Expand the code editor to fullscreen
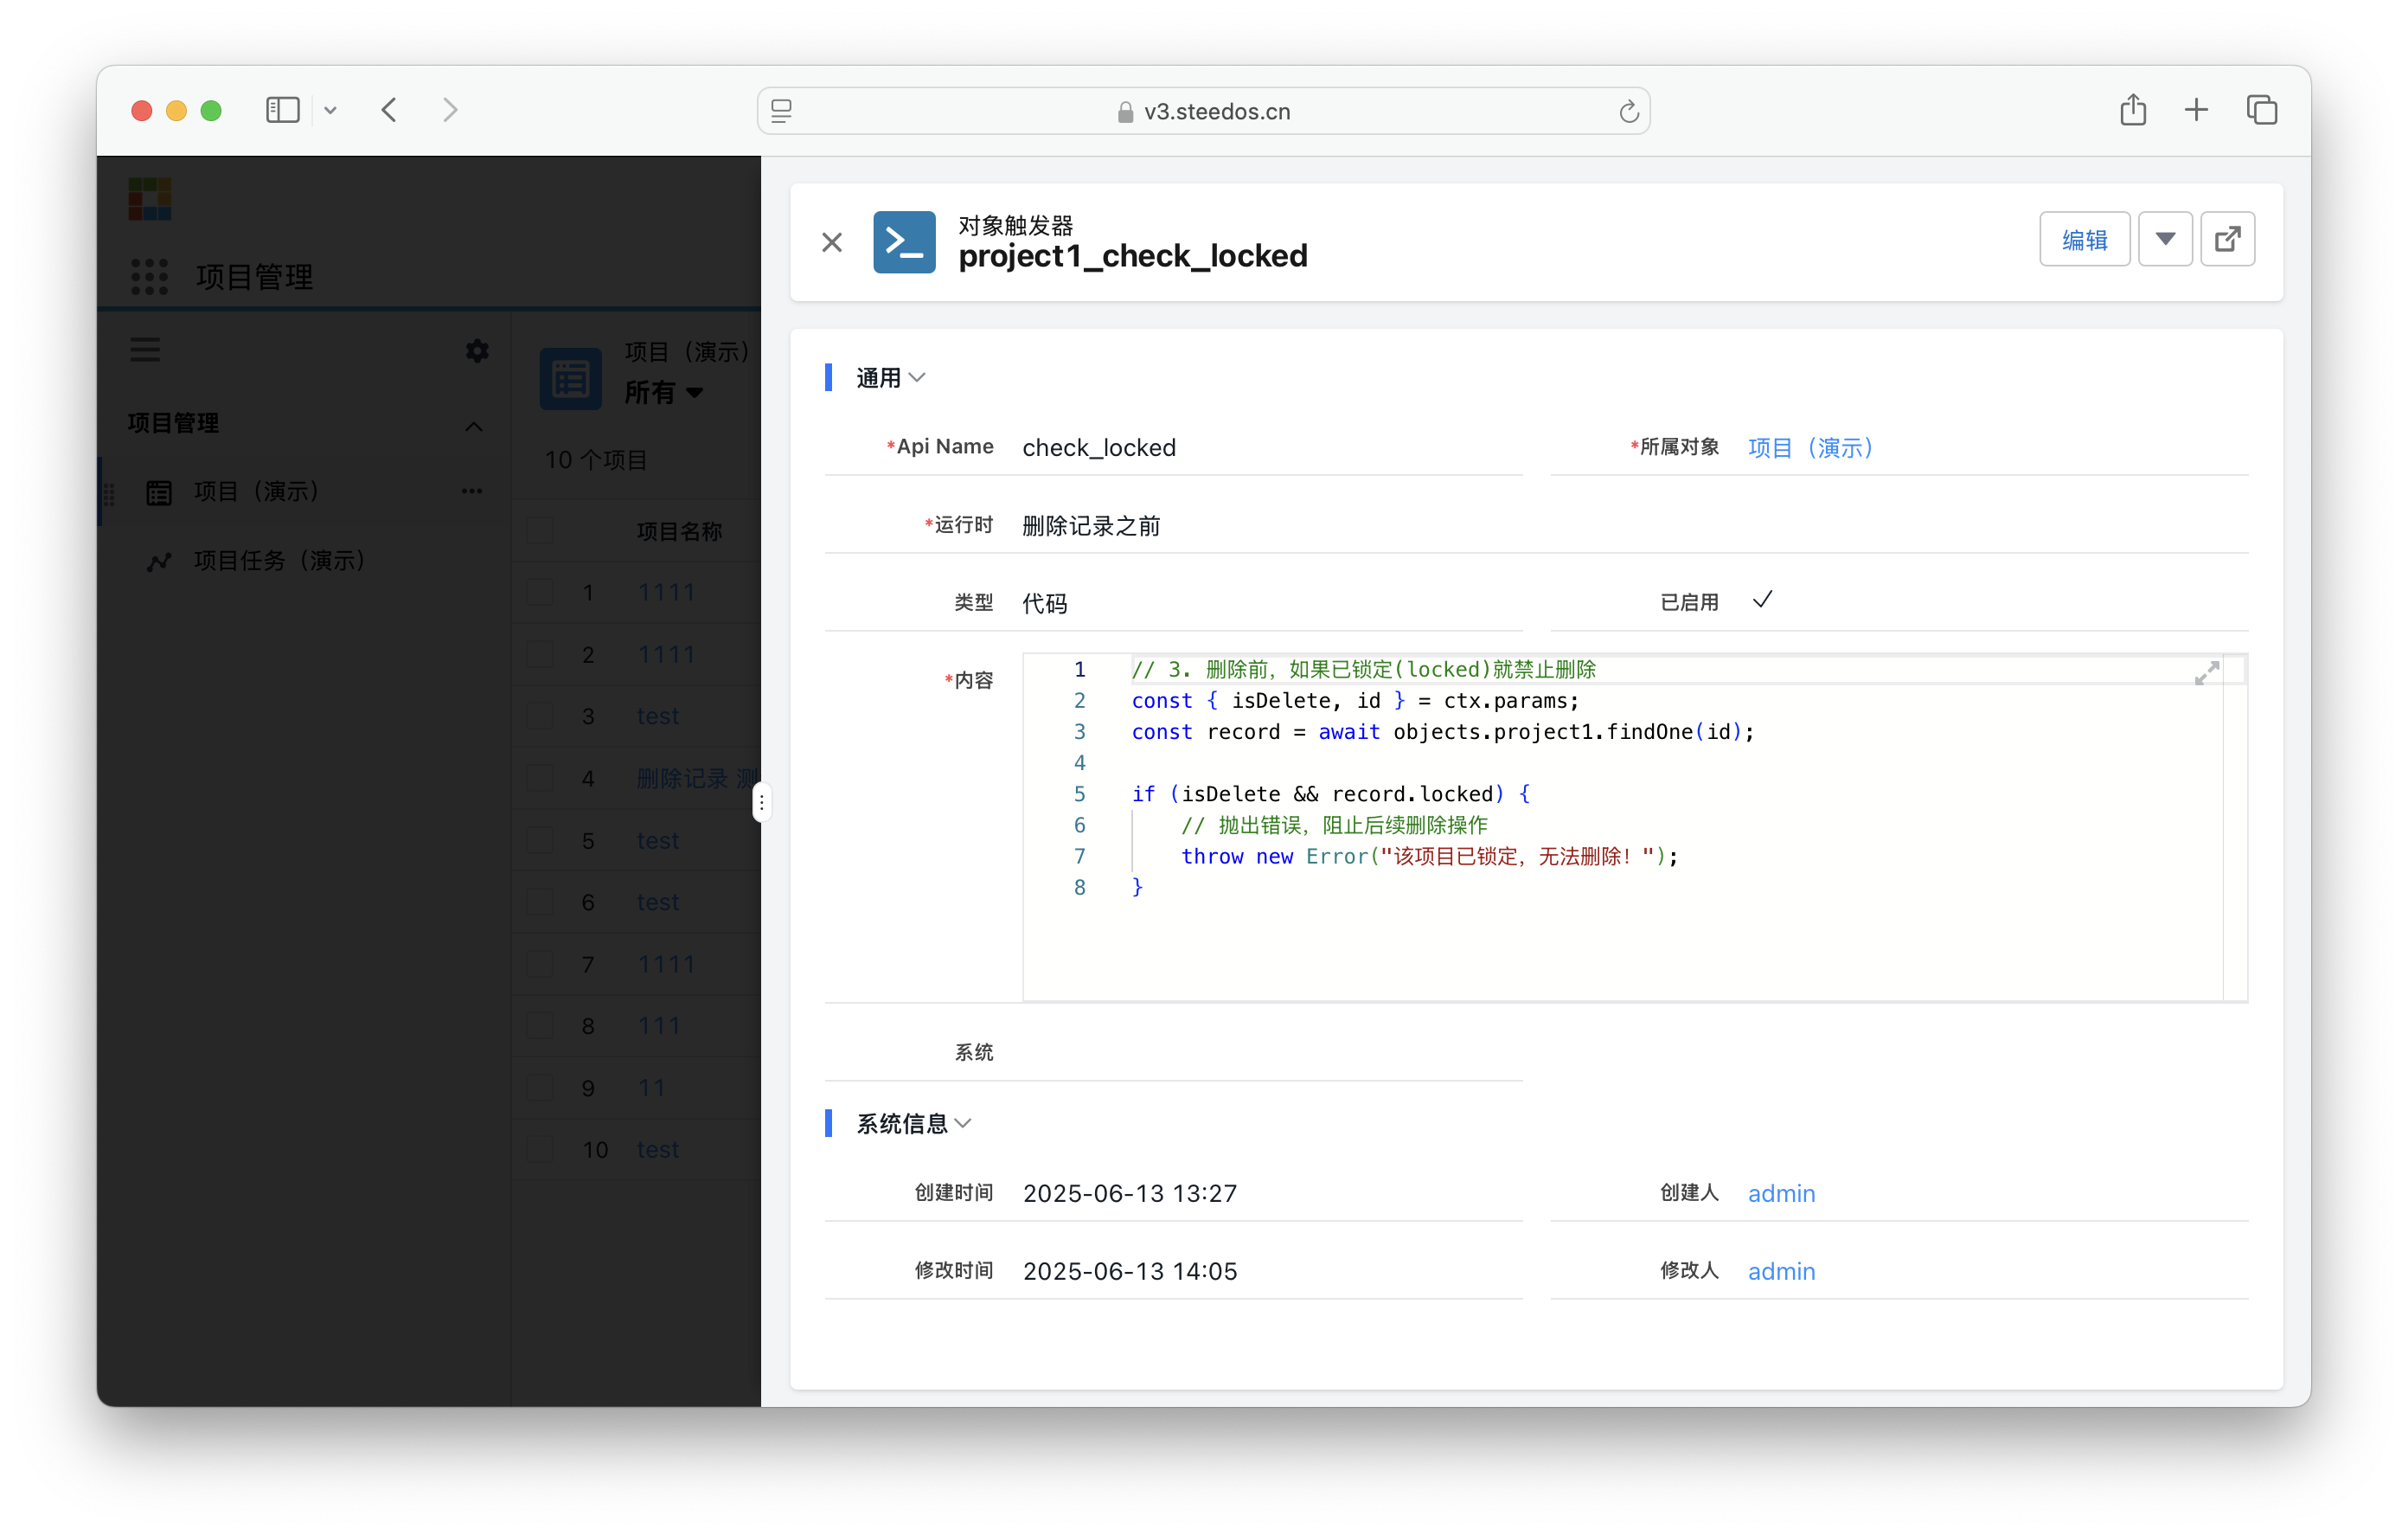This screenshot has height=1535, width=2408. tap(2206, 673)
